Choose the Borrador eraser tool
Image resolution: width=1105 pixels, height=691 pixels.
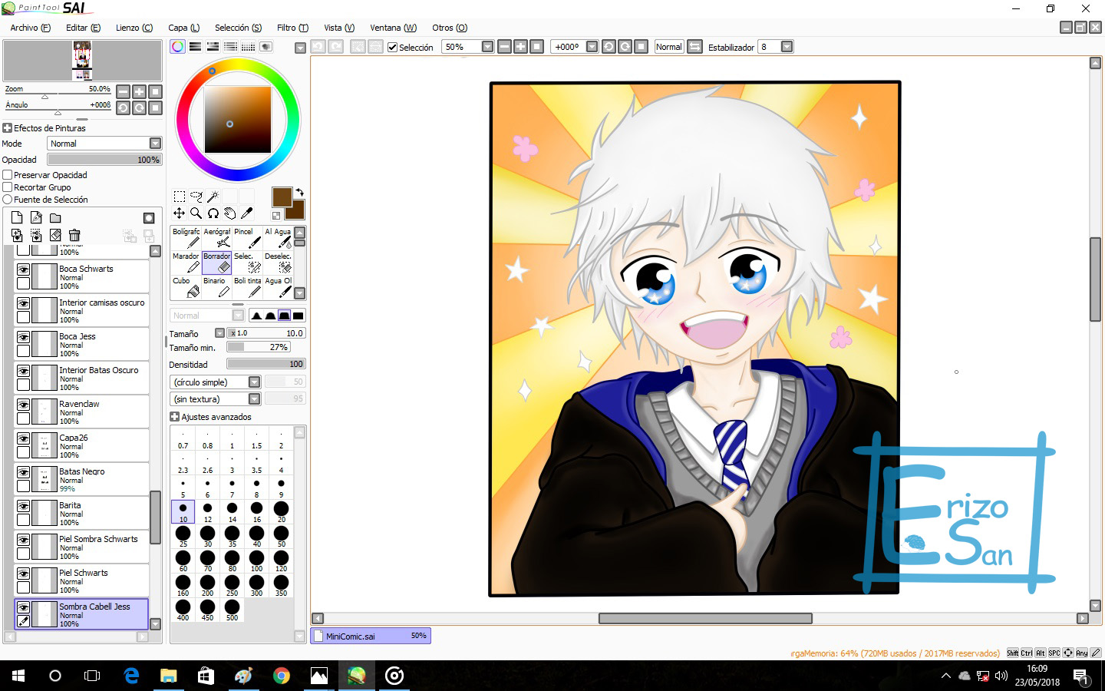[x=216, y=263]
